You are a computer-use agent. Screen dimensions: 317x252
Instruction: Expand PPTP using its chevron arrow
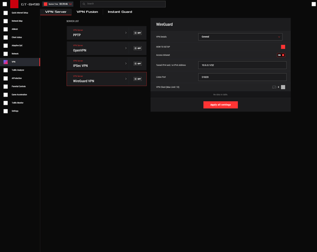click(x=126, y=33)
